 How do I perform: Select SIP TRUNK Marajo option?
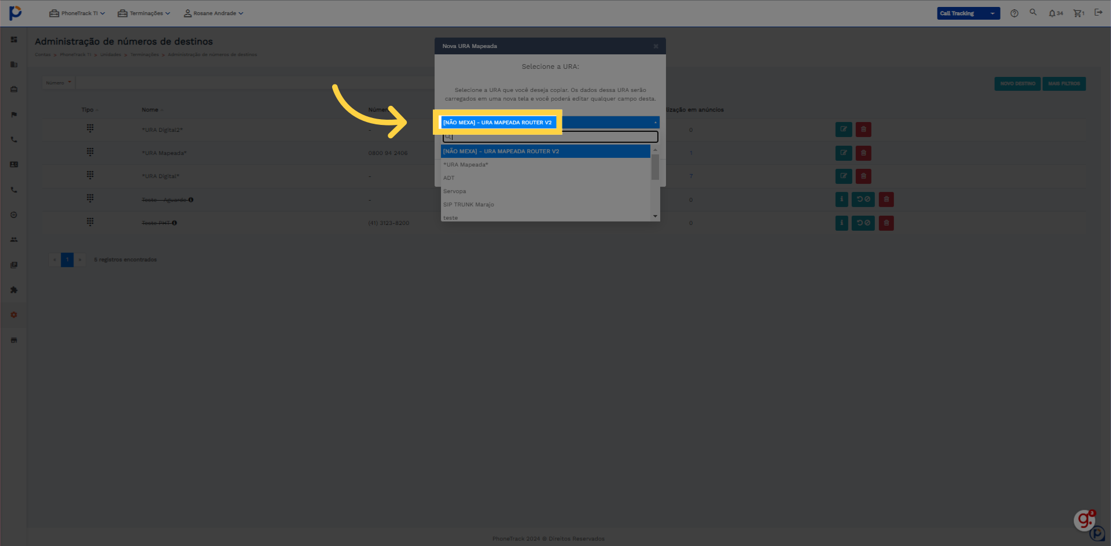pyautogui.click(x=546, y=205)
